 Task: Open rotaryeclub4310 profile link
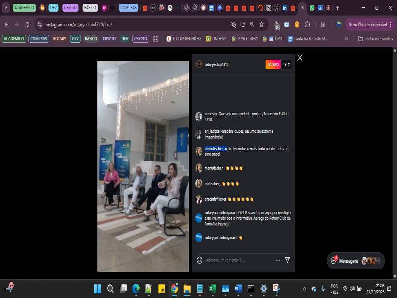click(216, 64)
